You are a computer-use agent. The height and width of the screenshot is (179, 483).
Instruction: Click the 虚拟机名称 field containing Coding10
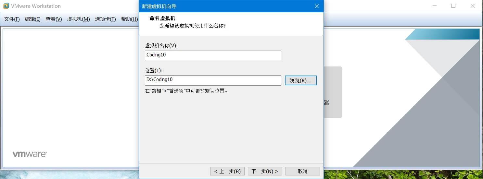click(213, 55)
